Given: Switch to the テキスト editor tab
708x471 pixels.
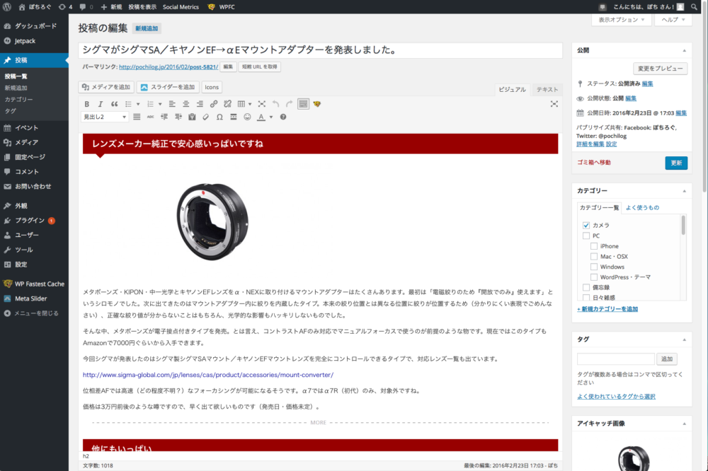Looking at the screenshot, I should (x=547, y=90).
